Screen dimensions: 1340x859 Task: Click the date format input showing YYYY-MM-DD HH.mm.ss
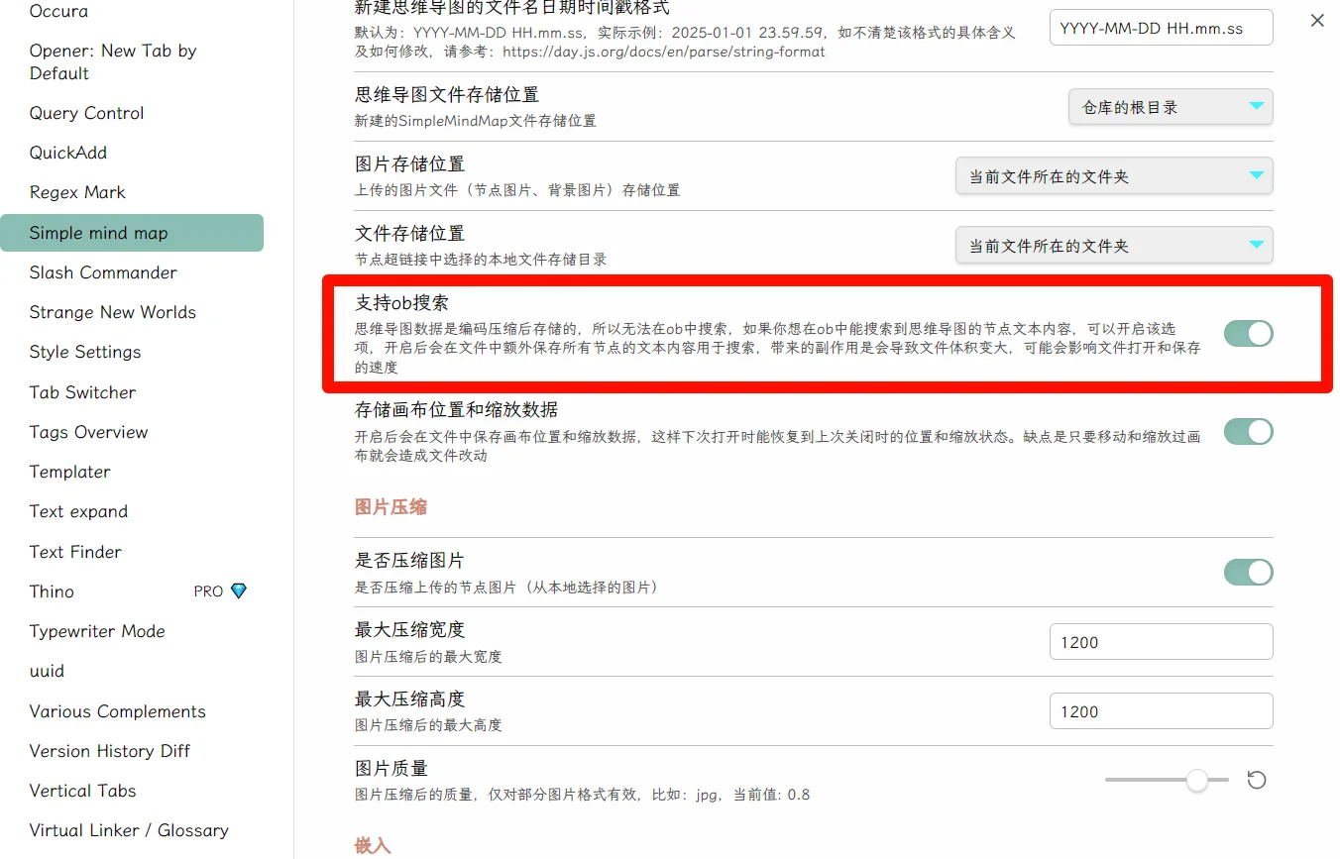1160,27
